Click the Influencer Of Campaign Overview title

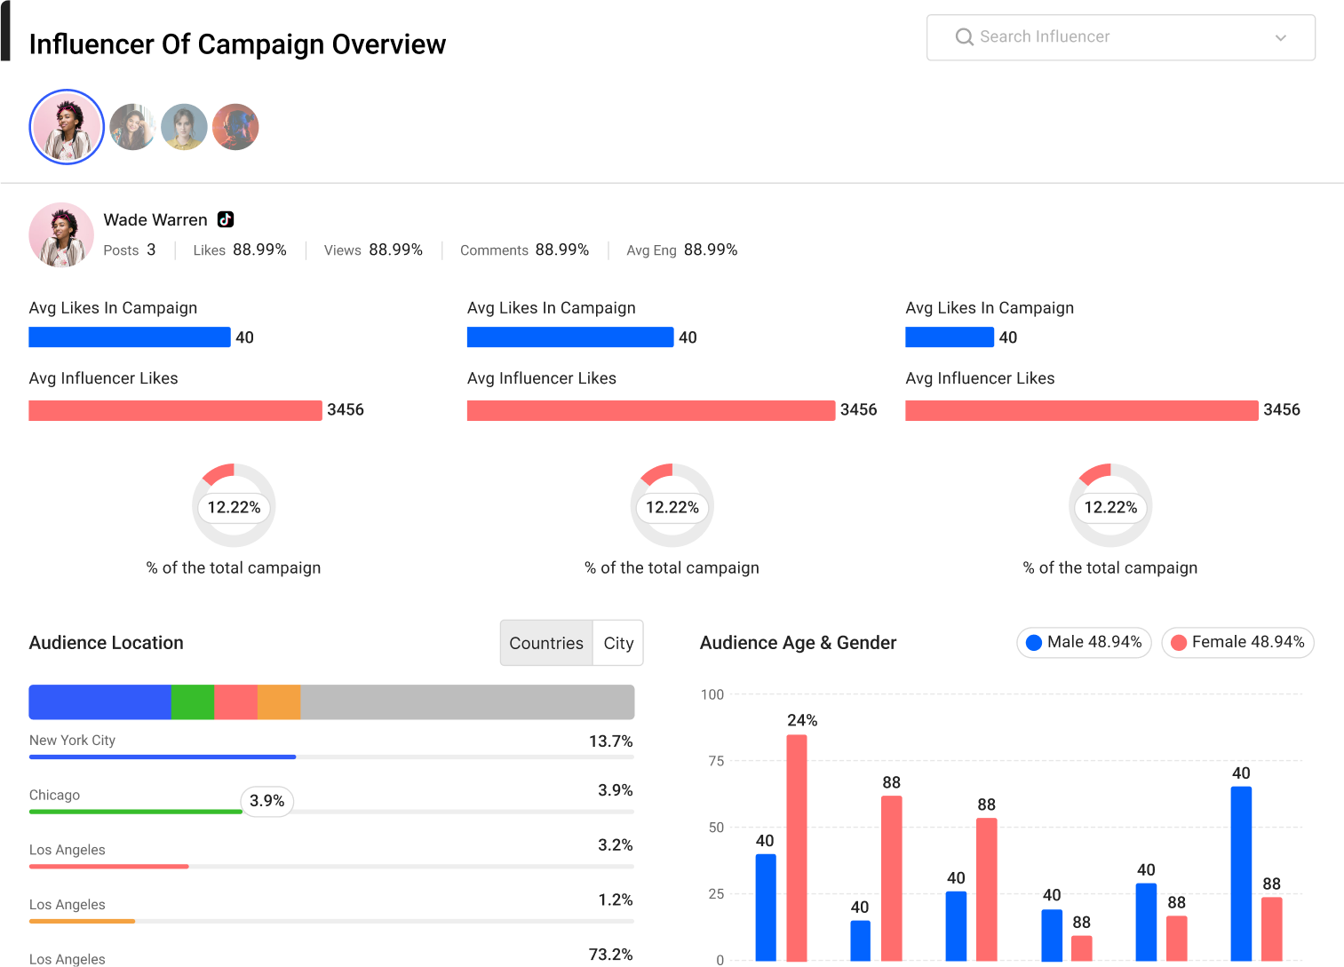point(237,44)
